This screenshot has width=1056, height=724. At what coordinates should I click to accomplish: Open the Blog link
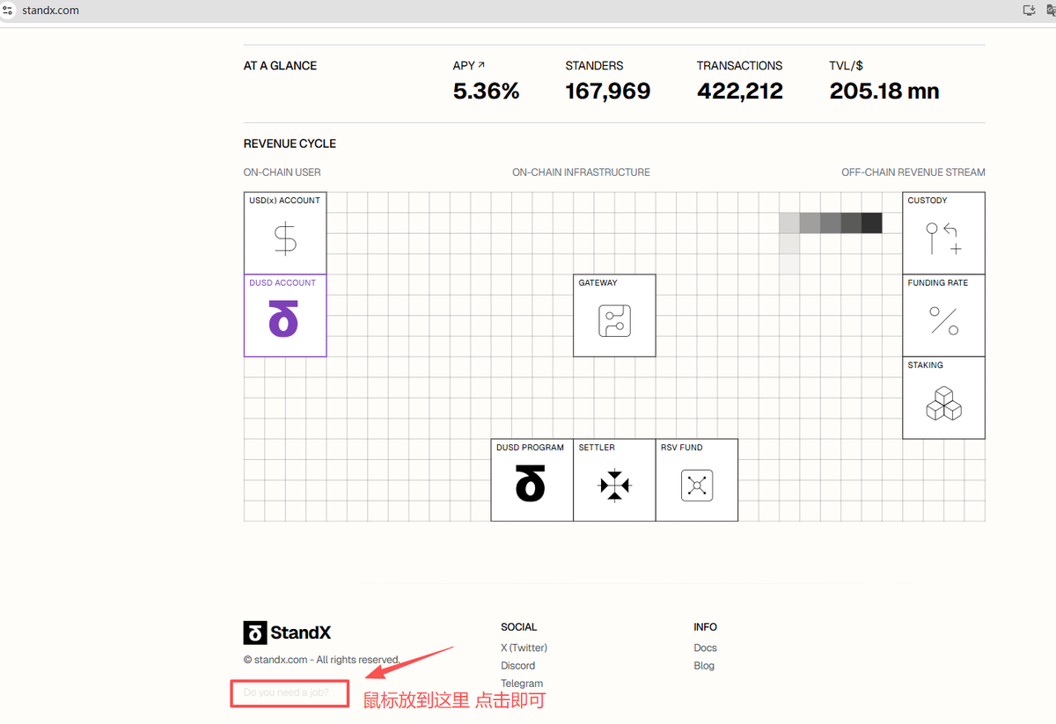coord(704,666)
